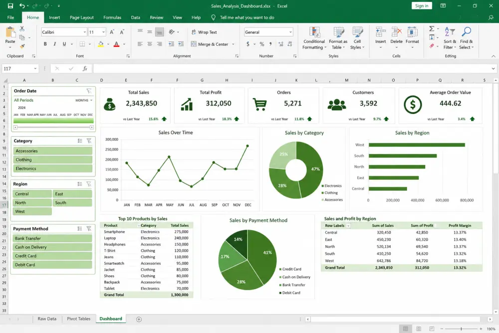Click the Name Box showing 117
Image resolution: width=499 pixels, height=333 pixels.
tap(20, 68)
